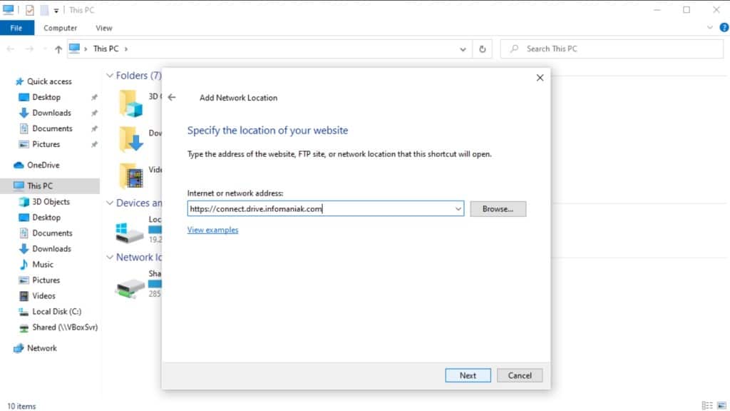The height and width of the screenshot is (411, 730).
Task: Open Customize Quick Access Toolbar dropdown
Action: coord(56,10)
